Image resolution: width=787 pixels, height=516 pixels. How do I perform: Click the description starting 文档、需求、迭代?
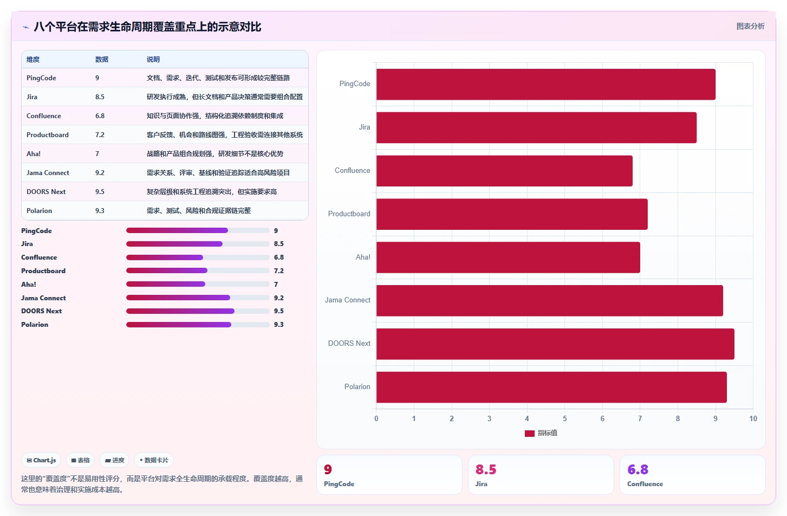click(218, 78)
